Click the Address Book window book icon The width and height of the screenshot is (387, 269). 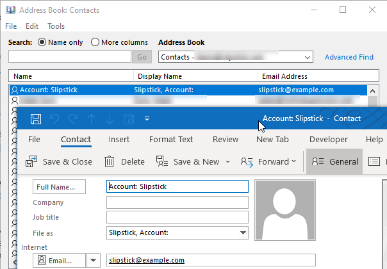10,10
